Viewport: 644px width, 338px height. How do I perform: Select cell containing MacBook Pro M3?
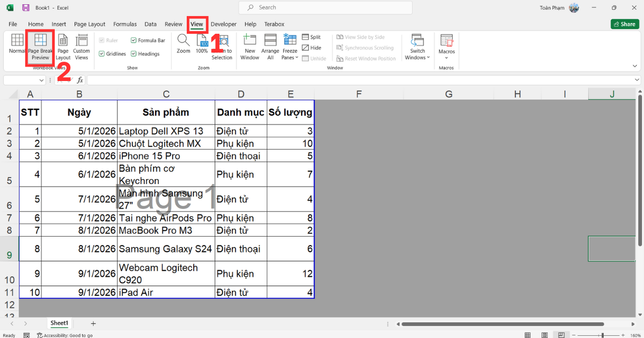pyautogui.click(x=166, y=231)
